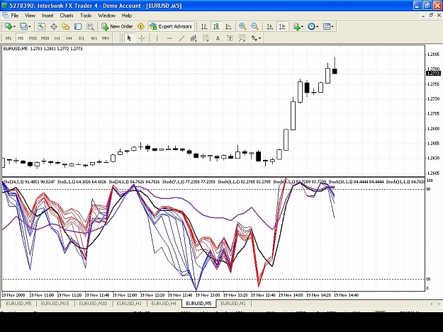Open the Periods clock icon

pos(311,26)
